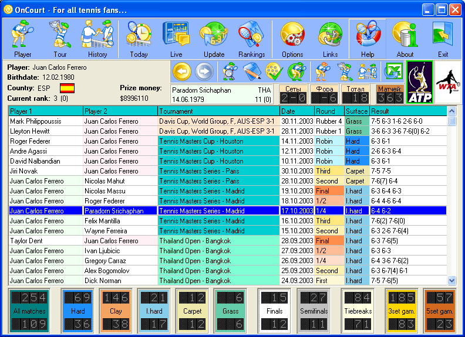
Task: Toggle the Tiebreaks filter panel
Action: [x=358, y=311]
